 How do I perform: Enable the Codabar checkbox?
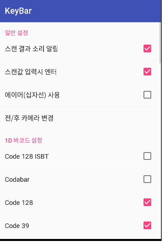point(147,179)
